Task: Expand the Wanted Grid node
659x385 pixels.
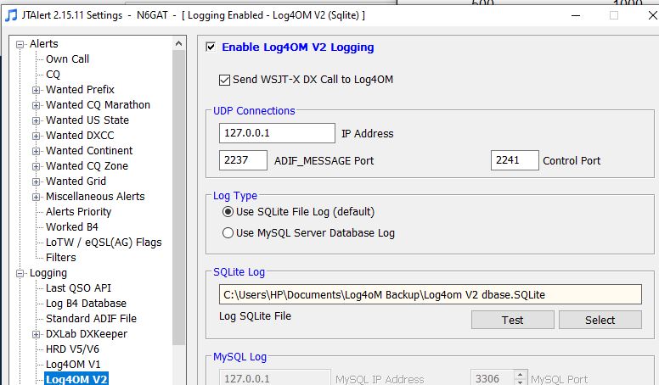Action: click(x=37, y=181)
